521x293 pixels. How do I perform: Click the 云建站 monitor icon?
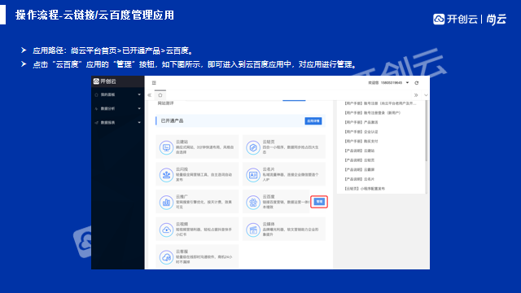click(x=166, y=147)
